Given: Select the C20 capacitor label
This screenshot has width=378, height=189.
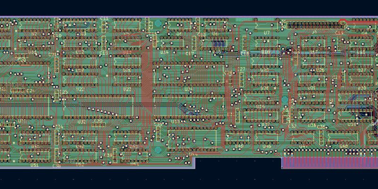Looking at the screenshot, I should point(22,60).
